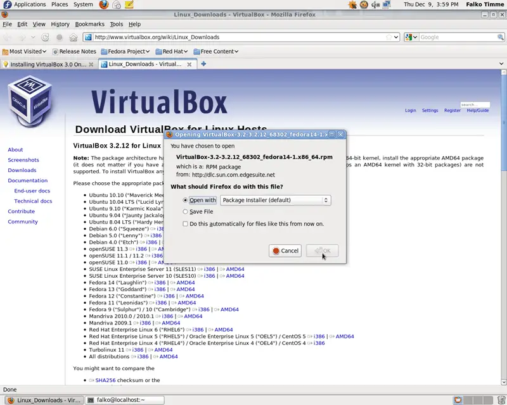The height and width of the screenshot is (405, 507).
Task: Open the back/forward history dropdown arrow
Action: click(33, 37)
